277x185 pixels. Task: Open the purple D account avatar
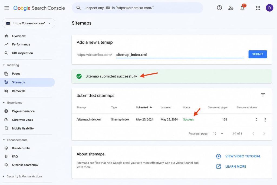(x=269, y=8)
